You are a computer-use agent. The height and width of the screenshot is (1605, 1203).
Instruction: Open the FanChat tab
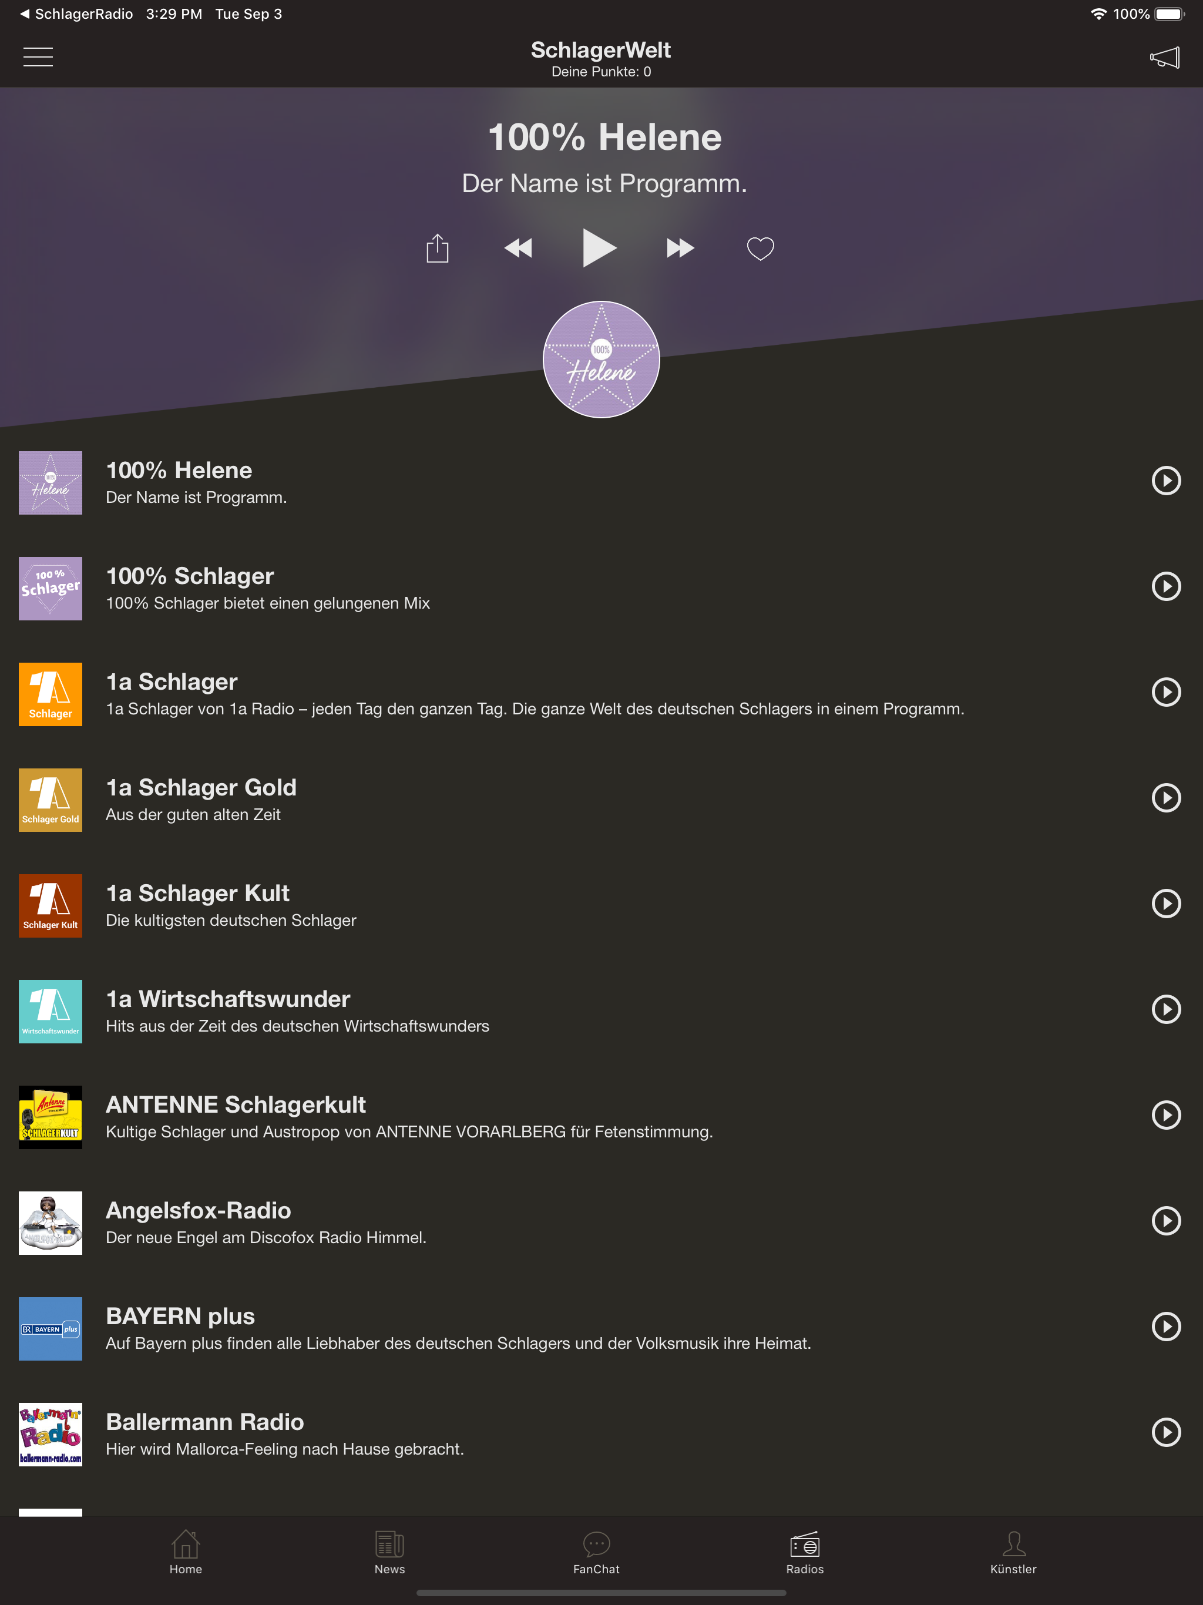[596, 1552]
